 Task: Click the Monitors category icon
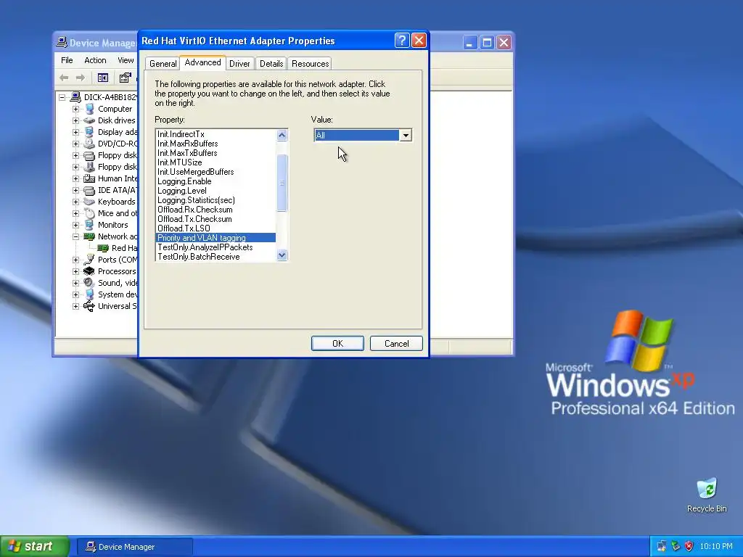(x=89, y=225)
